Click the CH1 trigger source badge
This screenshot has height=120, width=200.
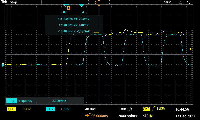pos(146,109)
